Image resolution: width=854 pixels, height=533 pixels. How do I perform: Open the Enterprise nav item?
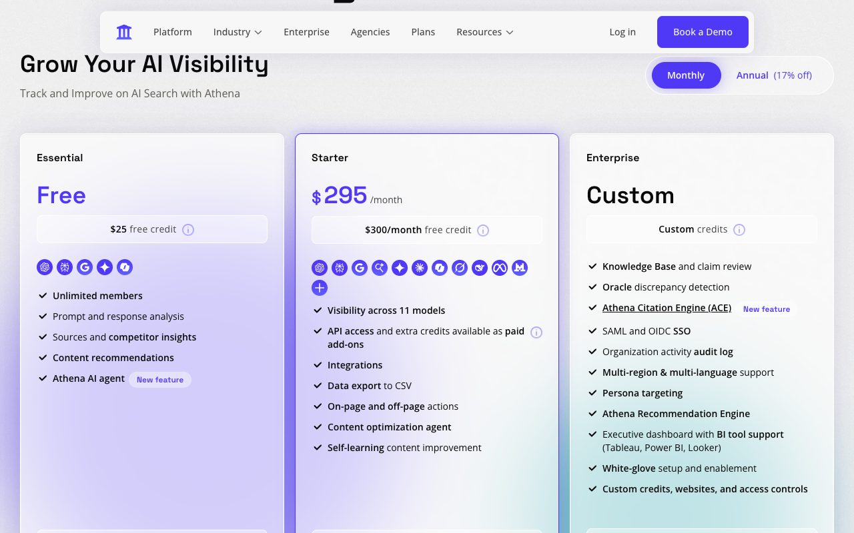[306, 32]
